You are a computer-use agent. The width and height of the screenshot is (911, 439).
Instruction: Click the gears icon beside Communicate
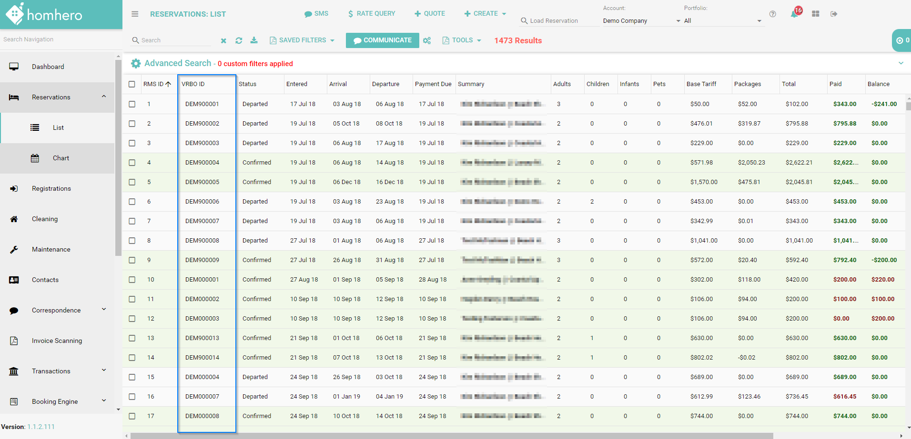(427, 40)
